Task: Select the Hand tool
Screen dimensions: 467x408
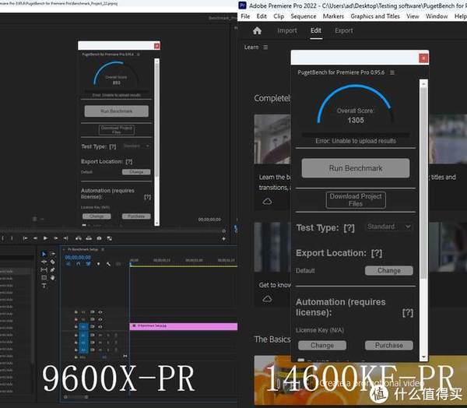Action: (x=53, y=277)
